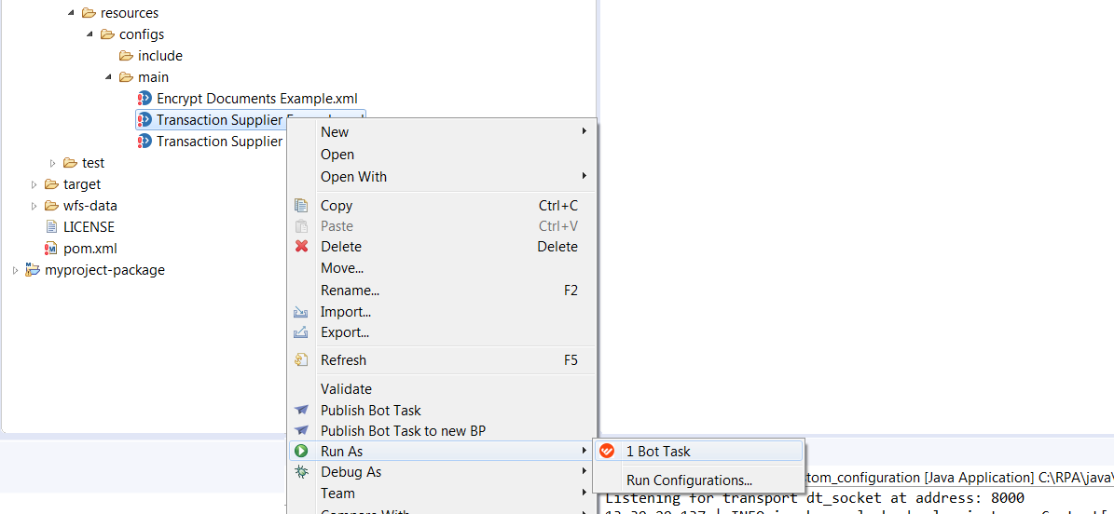Open the Open With submenu arrow
1114x514 pixels.
pyautogui.click(x=584, y=175)
